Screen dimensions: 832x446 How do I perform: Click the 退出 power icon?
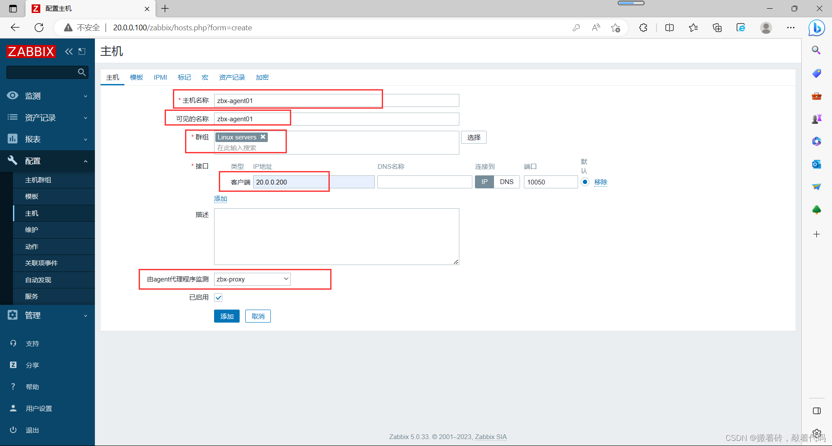pyautogui.click(x=13, y=430)
